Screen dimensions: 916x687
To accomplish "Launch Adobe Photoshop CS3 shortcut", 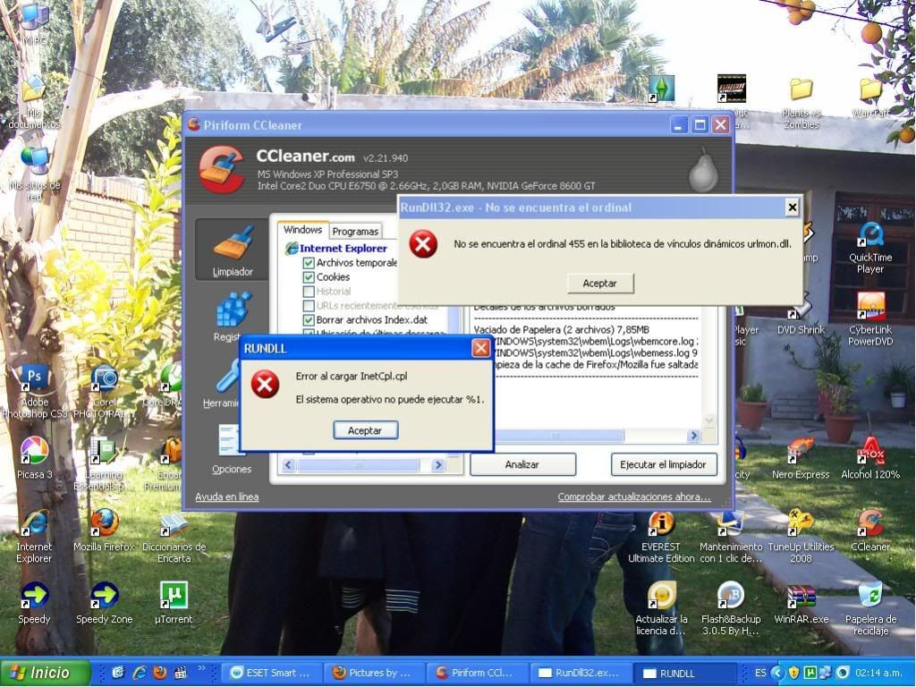I will pyautogui.click(x=35, y=392).
